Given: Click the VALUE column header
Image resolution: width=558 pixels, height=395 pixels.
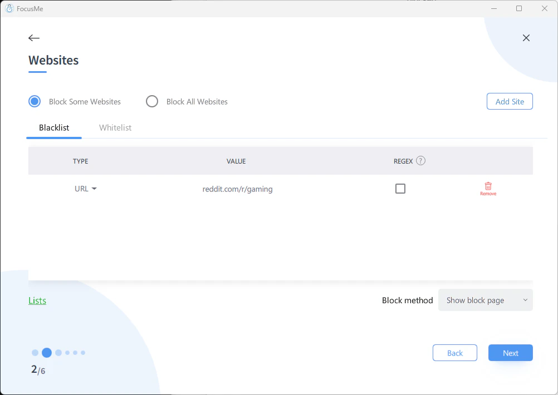Looking at the screenshot, I should point(236,161).
